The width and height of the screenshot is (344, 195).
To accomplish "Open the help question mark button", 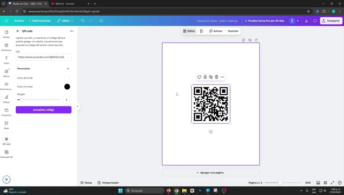I will (340, 183).
